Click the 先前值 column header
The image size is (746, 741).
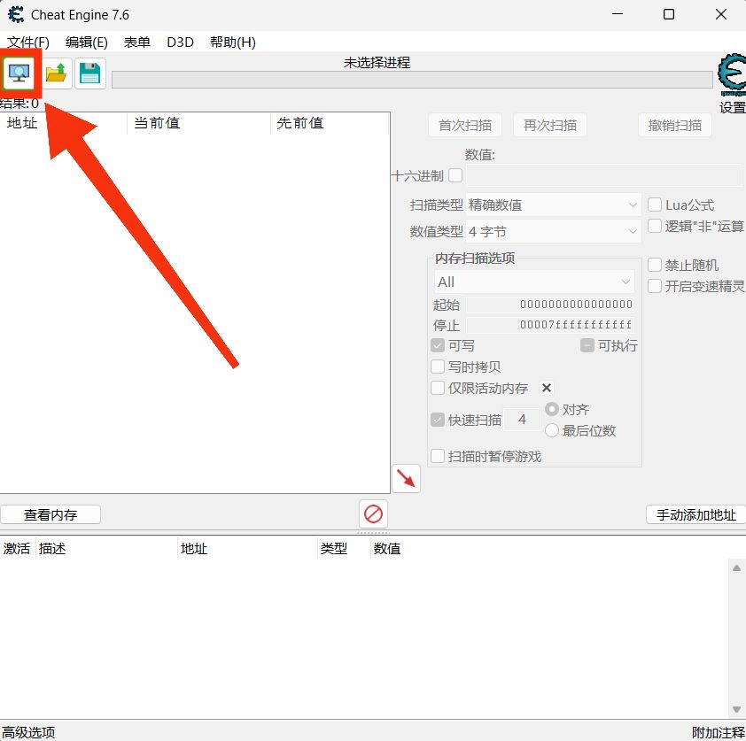click(330, 123)
